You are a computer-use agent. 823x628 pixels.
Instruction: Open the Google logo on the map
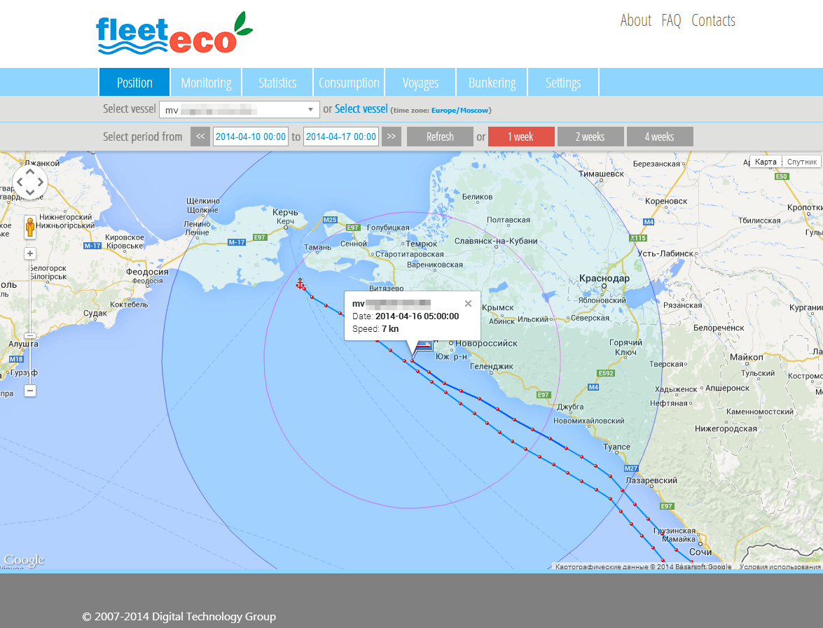(x=24, y=560)
